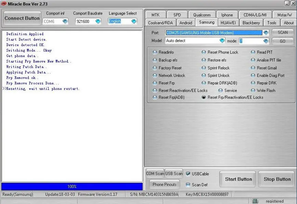Screen dimensions: 297x204
Task: Select the Write Flash option
Action: click(253, 91)
